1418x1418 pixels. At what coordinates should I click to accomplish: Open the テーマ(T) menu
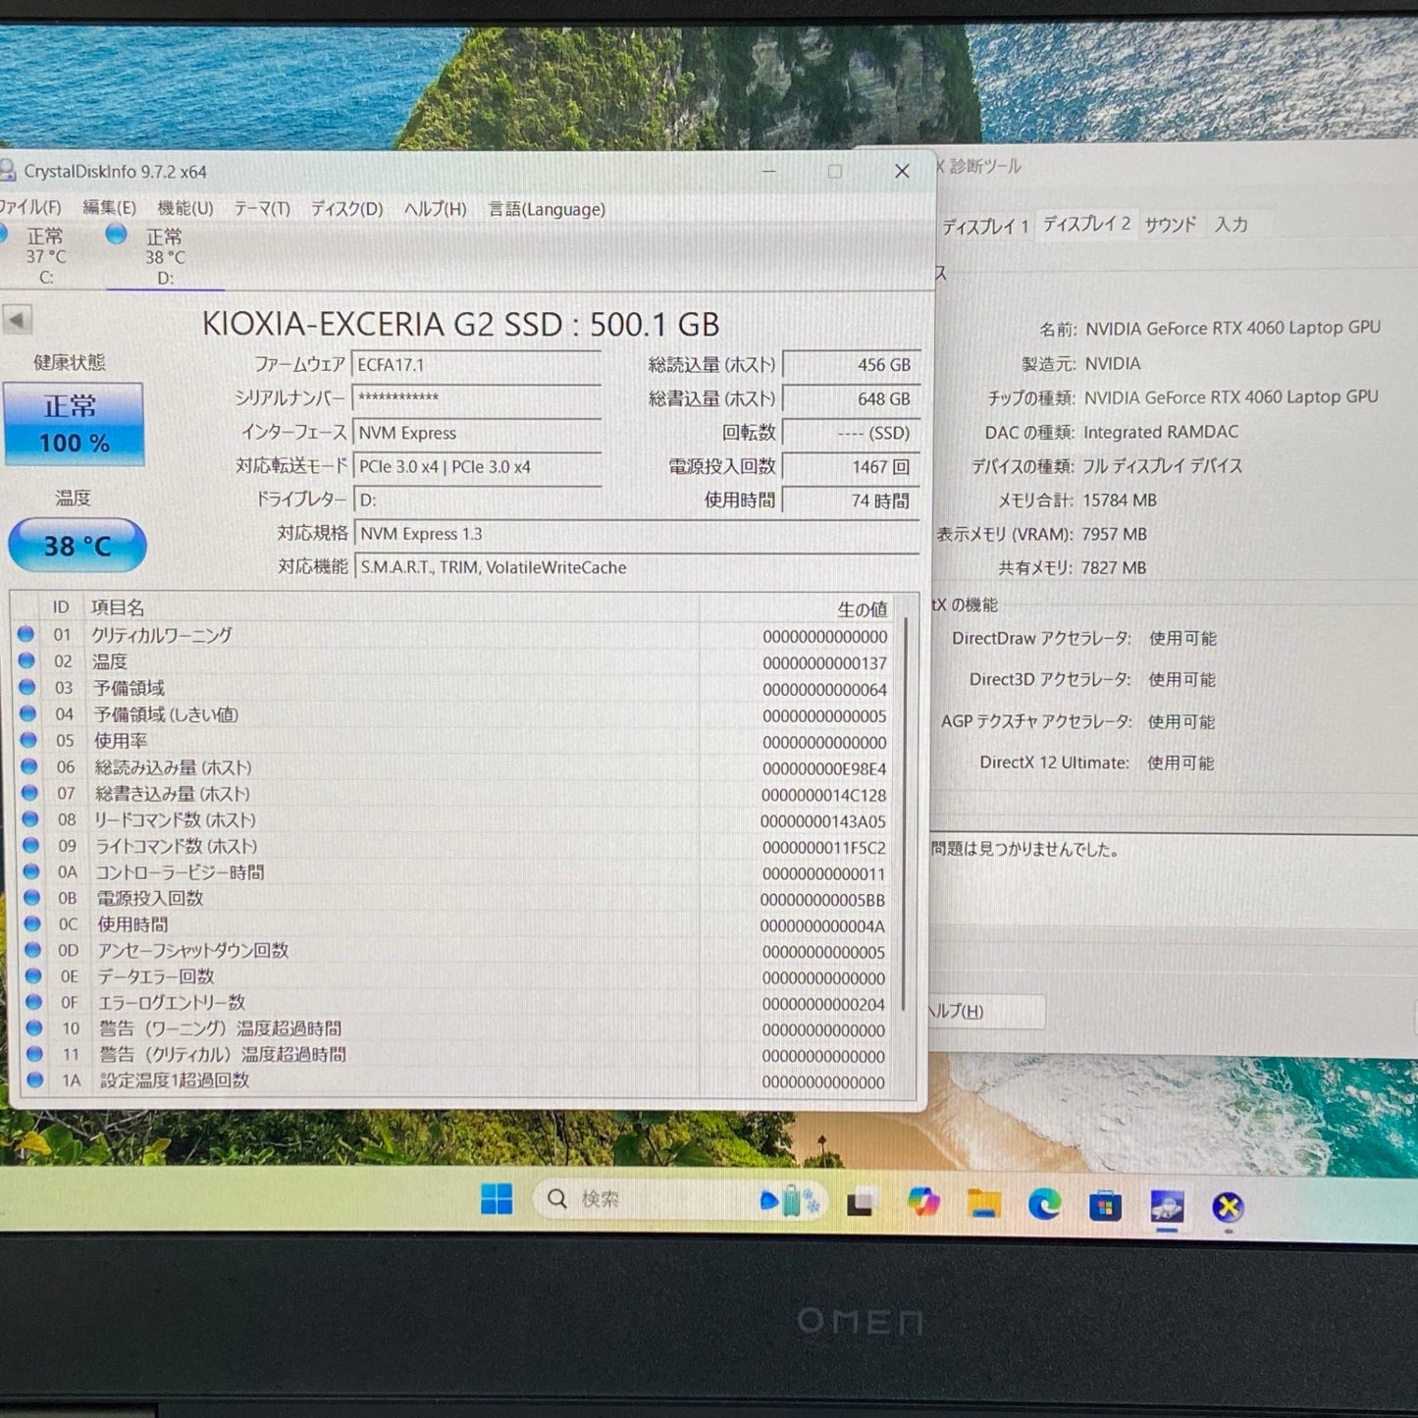[x=263, y=209]
